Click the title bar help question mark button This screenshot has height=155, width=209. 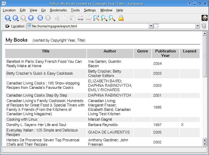click(x=190, y=4)
